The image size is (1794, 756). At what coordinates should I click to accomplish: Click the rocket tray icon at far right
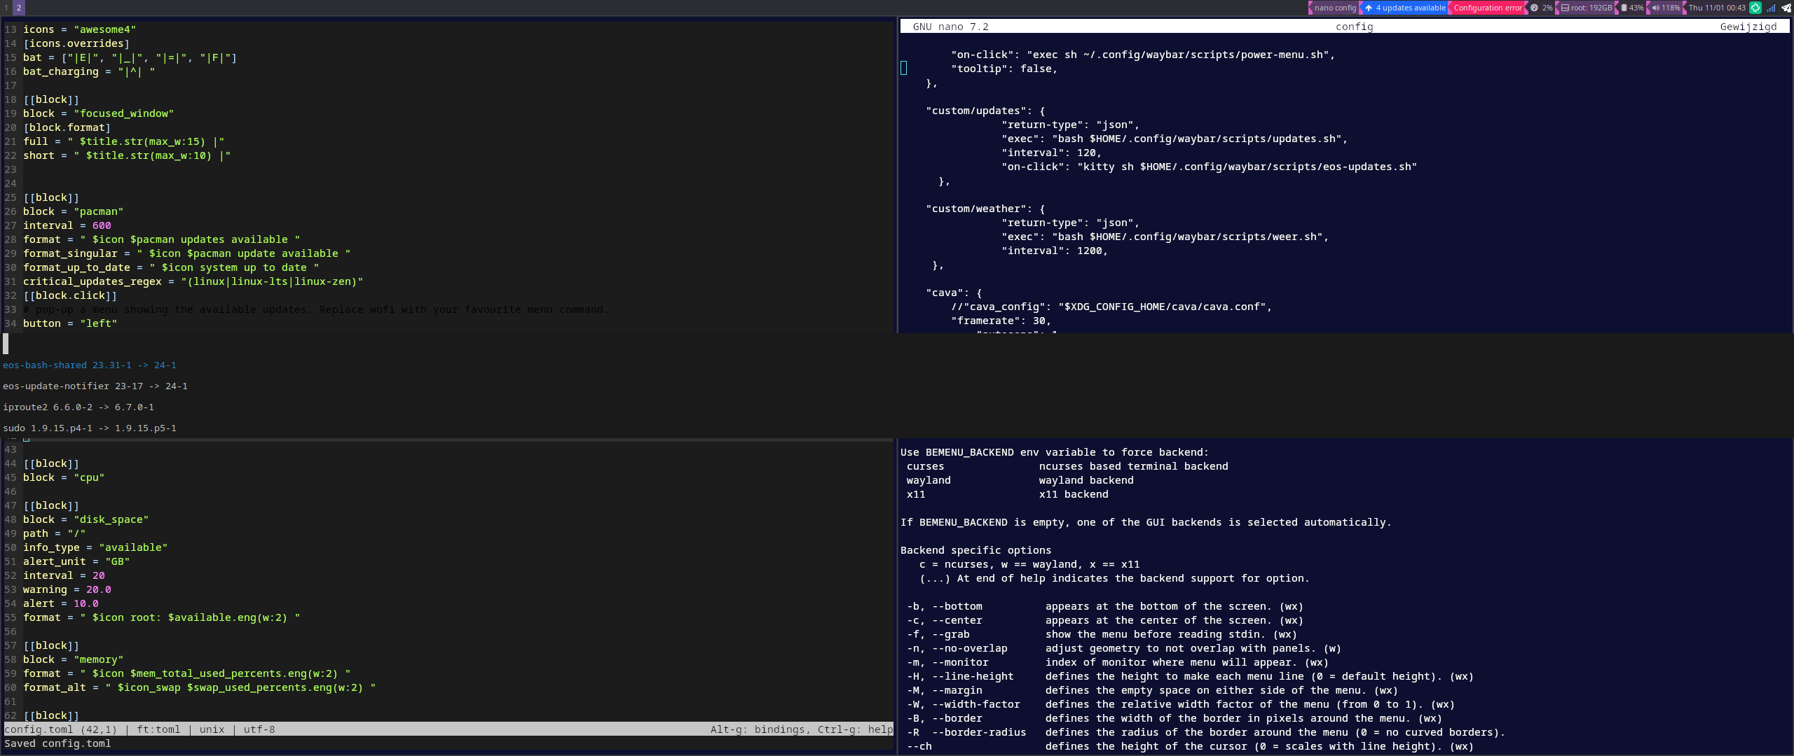click(1786, 8)
